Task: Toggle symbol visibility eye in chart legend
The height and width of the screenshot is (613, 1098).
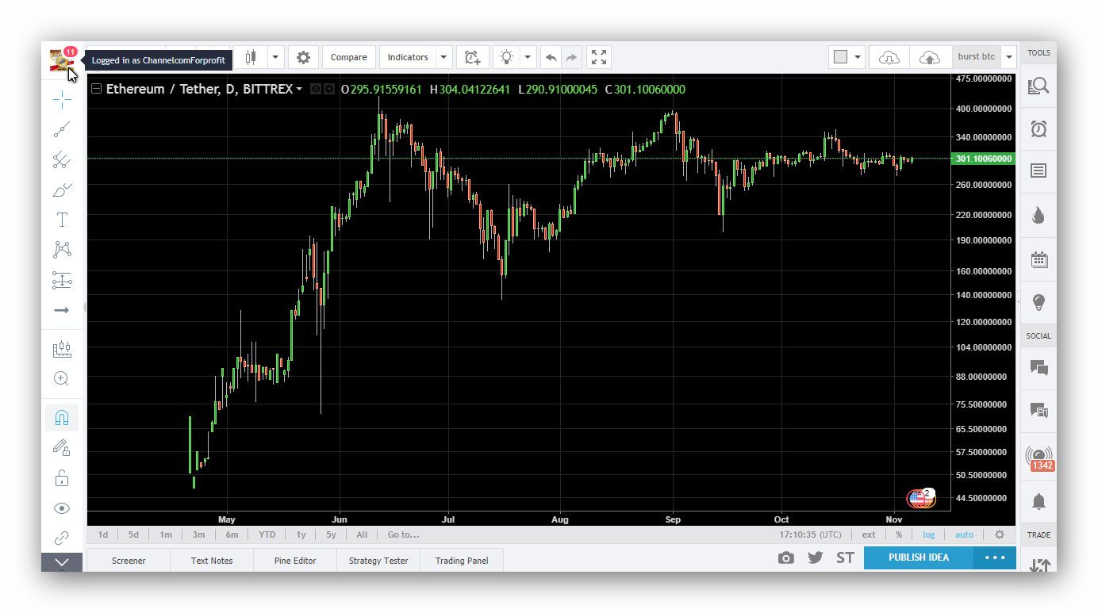Action: coord(316,90)
